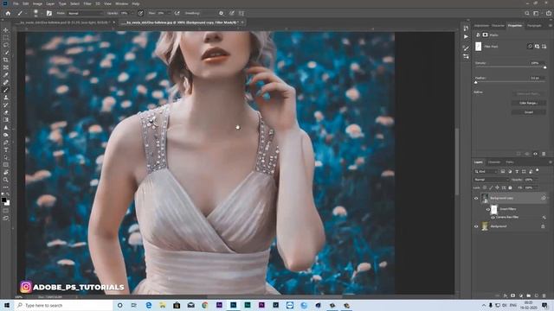Screen dimensions: 554x311
Task: Open the Brush Settings icon in collapsed dock
Action: 466,48
